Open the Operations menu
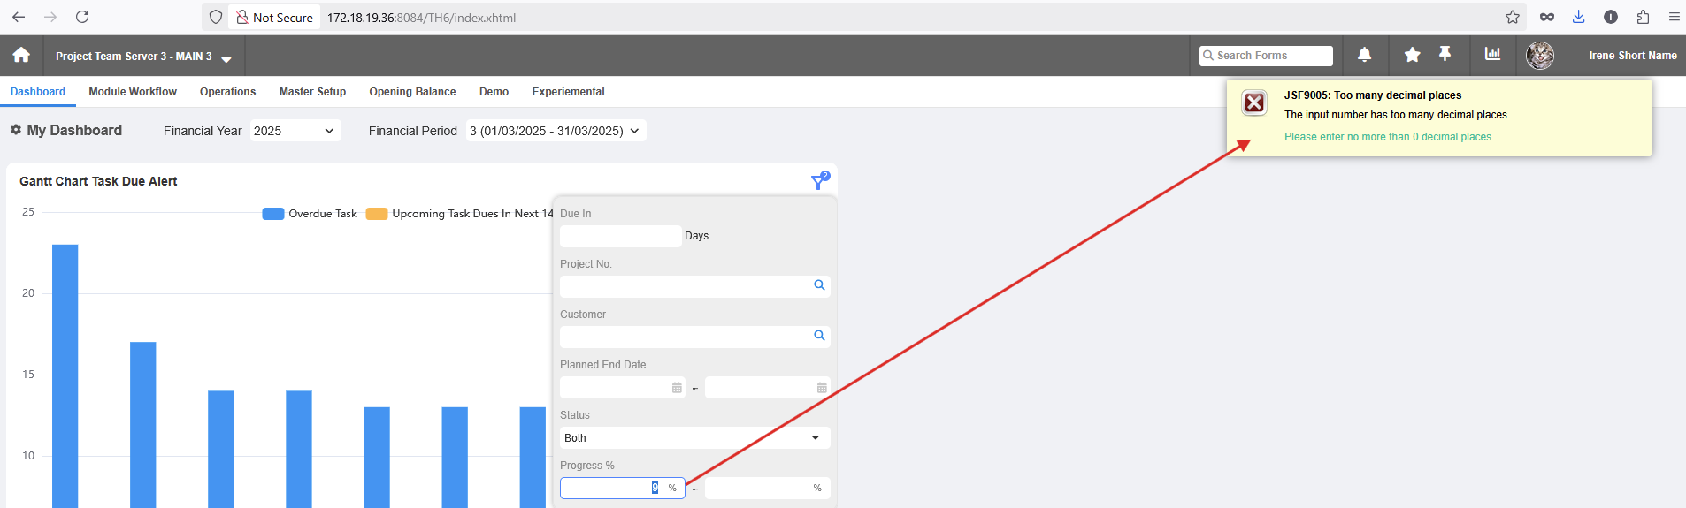Viewport: 1686px width, 508px height. pyautogui.click(x=227, y=92)
